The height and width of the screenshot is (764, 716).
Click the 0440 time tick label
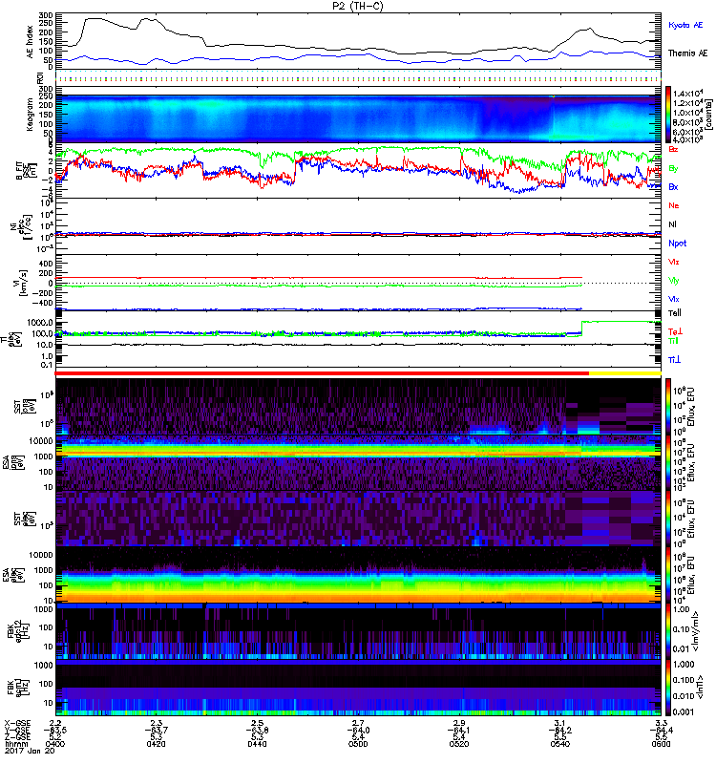click(x=257, y=744)
